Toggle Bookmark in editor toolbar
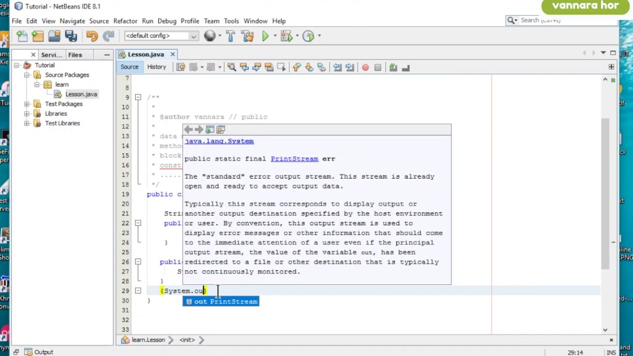 click(321, 67)
